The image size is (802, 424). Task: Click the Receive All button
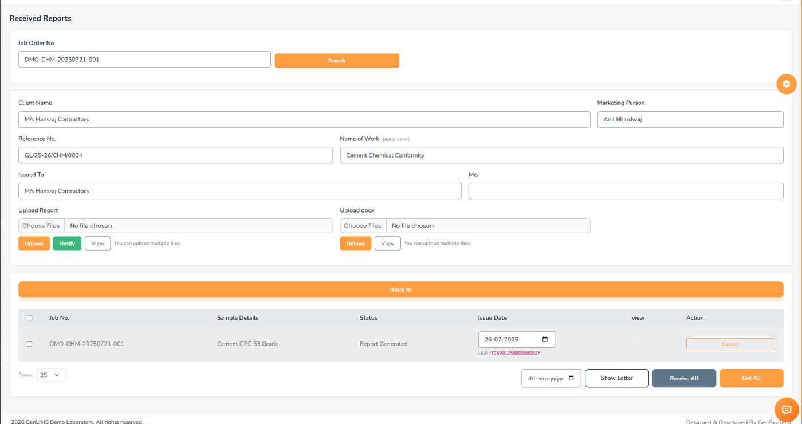(684, 378)
